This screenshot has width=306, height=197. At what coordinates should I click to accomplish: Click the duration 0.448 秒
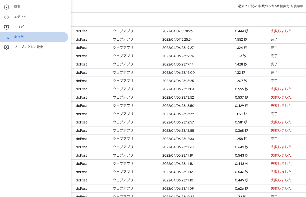(x=242, y=164)
